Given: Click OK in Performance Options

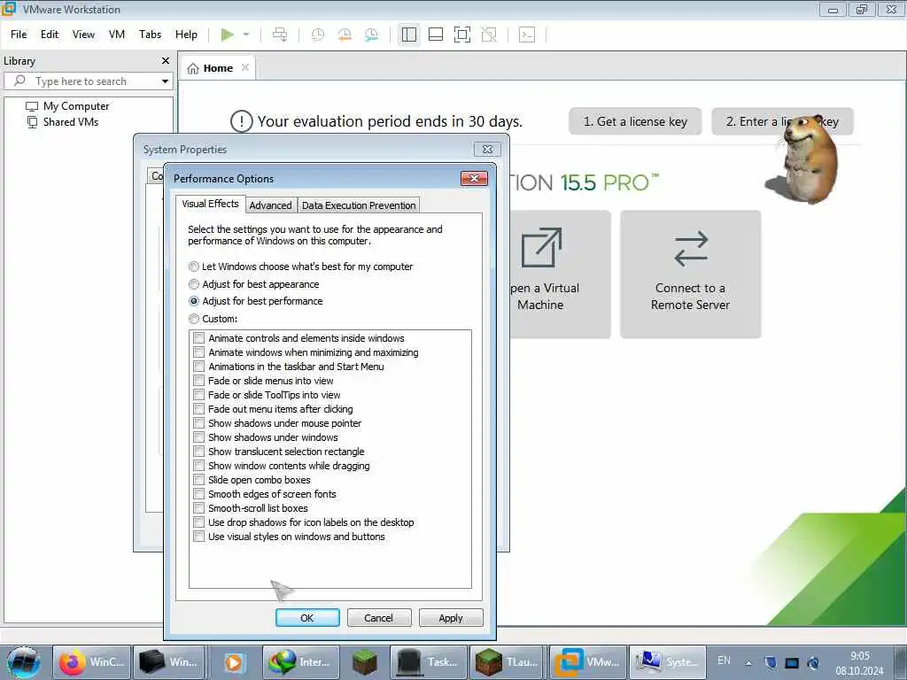Looking at the screenshot, I should point(307,617).
